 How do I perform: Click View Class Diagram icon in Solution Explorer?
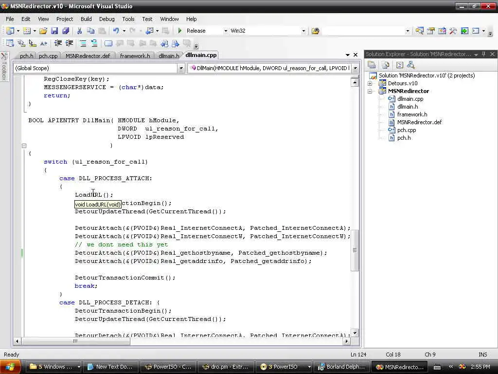pos(411,65)
